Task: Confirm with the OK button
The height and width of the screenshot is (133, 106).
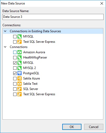Action: click(x=72, y=127)
